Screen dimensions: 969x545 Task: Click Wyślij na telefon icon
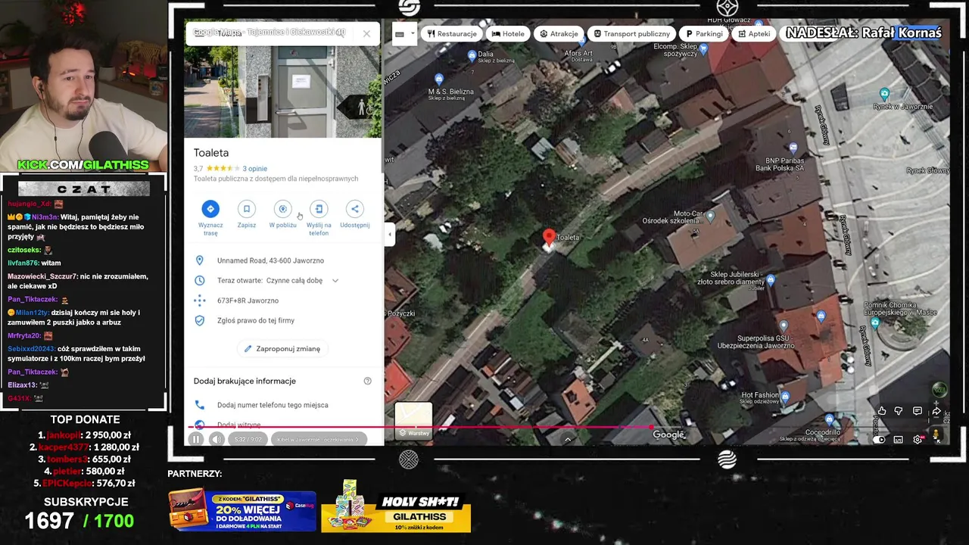[x=319, y=209]
